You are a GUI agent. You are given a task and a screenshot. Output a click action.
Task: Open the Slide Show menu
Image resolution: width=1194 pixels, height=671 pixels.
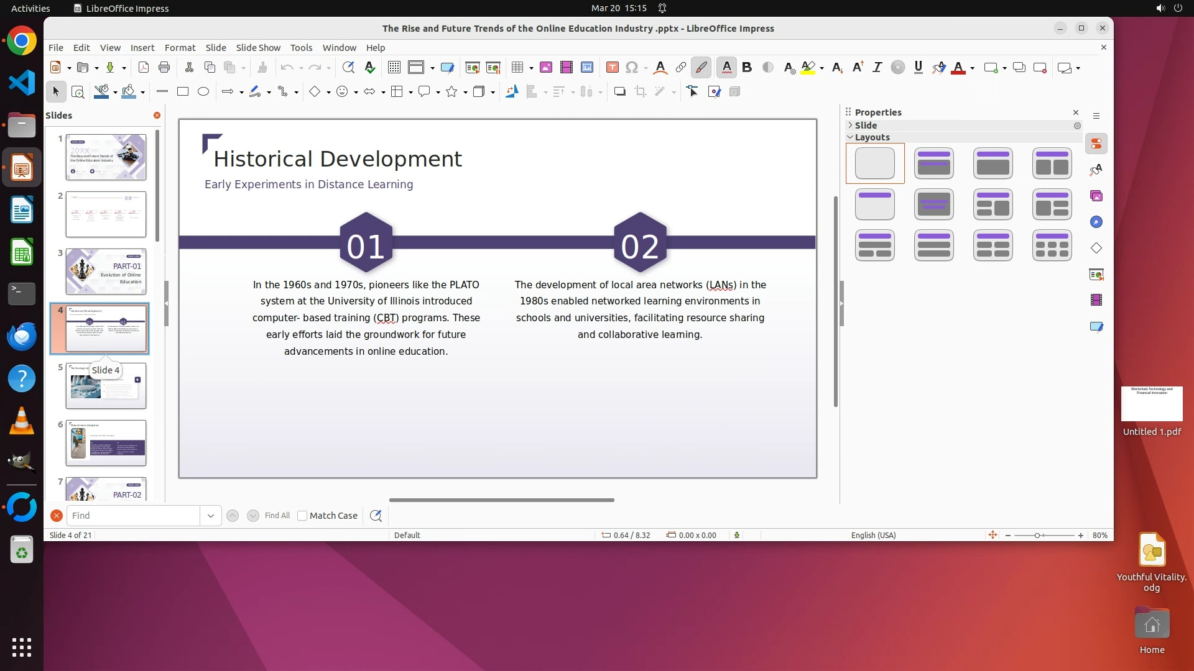tap(258, 48)
